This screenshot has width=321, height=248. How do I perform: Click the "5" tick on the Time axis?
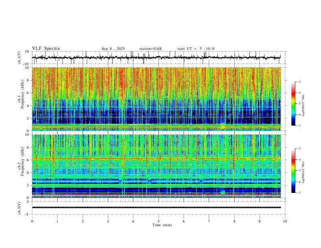(x=158, y=221)
